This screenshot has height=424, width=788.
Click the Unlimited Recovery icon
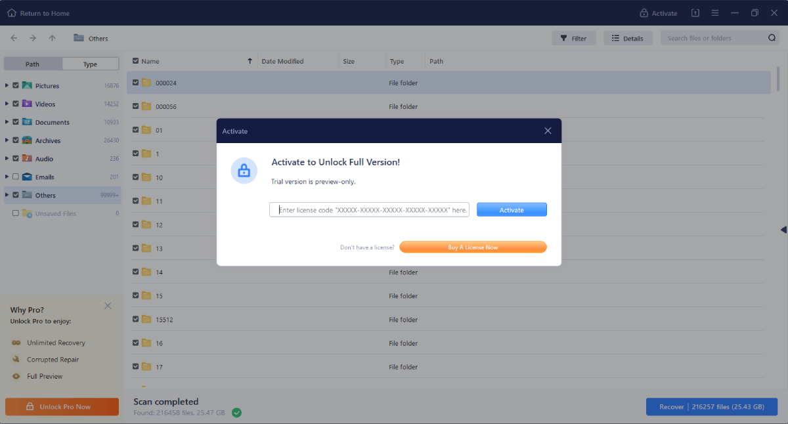click(x=16, y=343)
